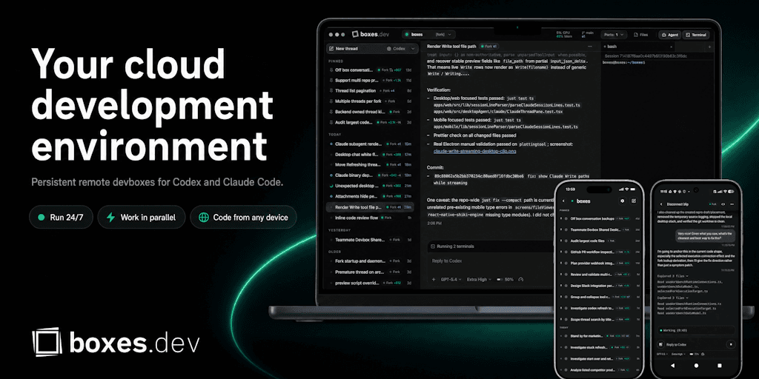Screen dimensions: 759x379
Task: Open the Ports: 1 dropdown
Action: [x=614, y=35]
